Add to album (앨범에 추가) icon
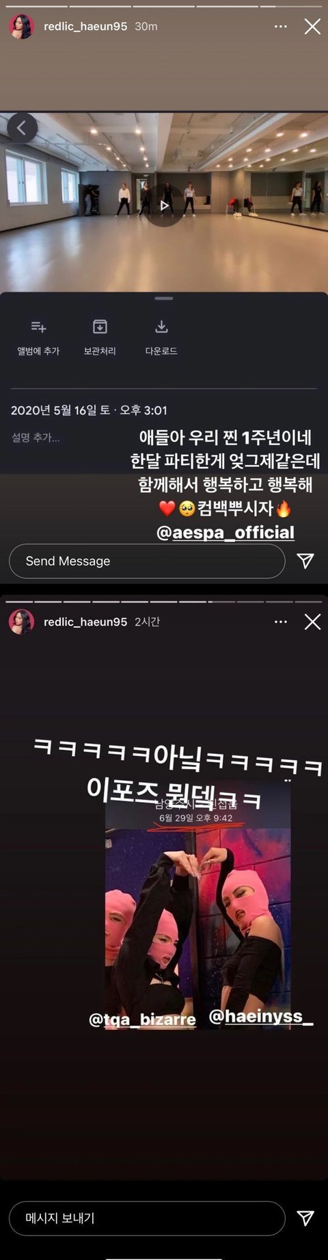The width and height of the screenshot is (328, 1260). pyautogui.click(x=38, y=327)
